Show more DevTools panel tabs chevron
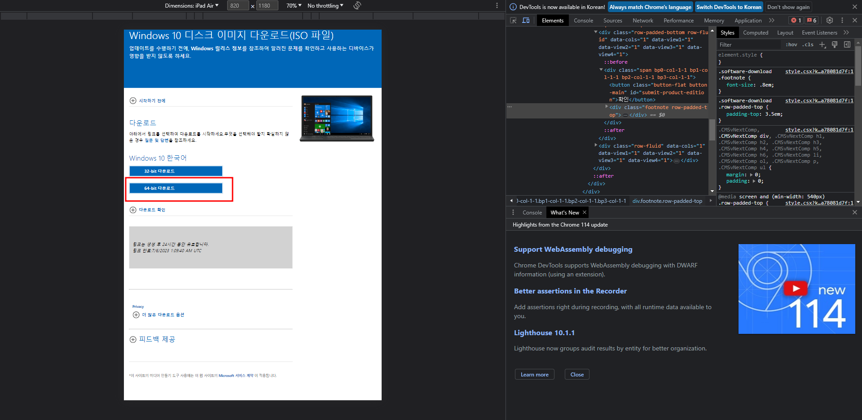 [x=772, y=21]
